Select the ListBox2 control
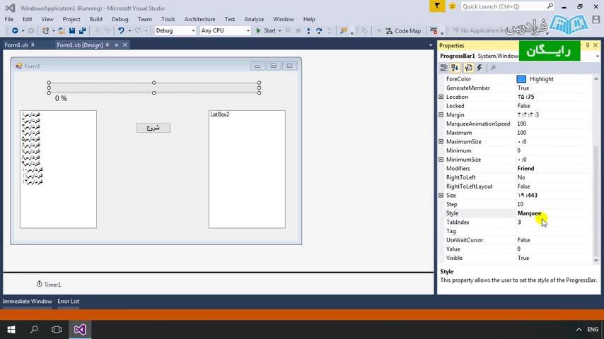Screen dimensions: 604x339 coord(247,169)
